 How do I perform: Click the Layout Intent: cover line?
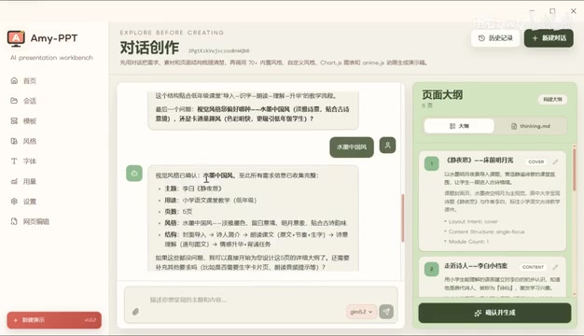coord(473,221)
